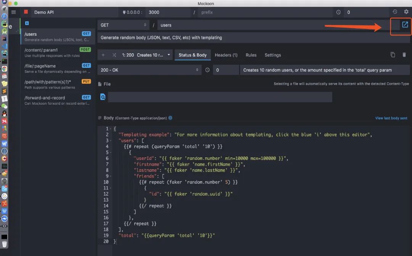Open Typora T icon in the dock

click(x=4, y=99)
